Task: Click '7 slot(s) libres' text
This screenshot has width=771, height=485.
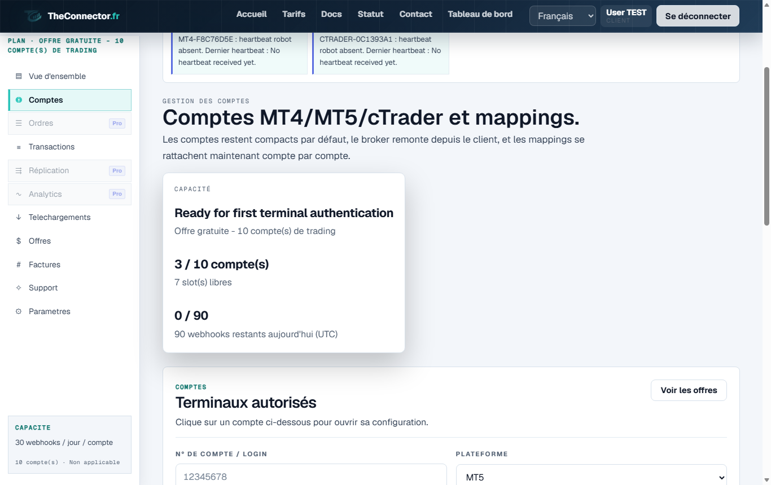Action: (x=203, y=283)
